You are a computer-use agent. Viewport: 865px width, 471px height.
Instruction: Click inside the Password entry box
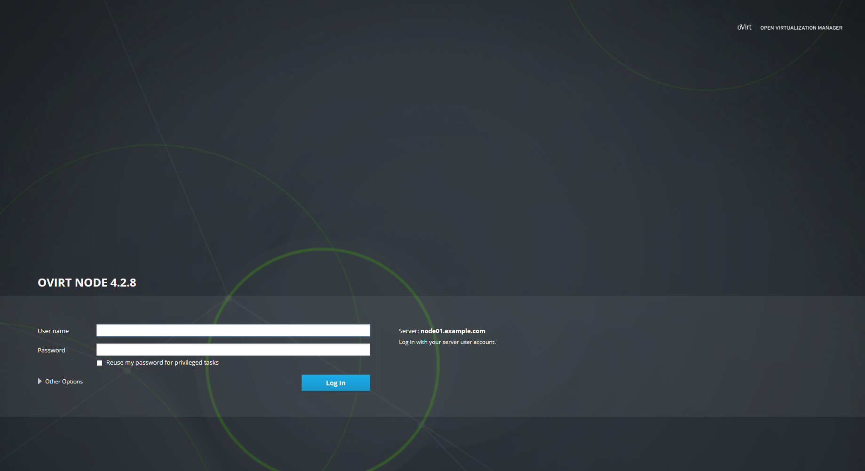[233, 350]
